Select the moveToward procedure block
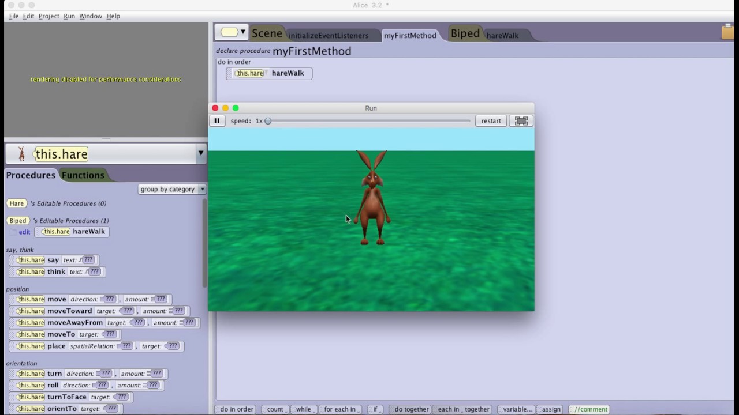 pyautogui.click(x=99, y=311)
